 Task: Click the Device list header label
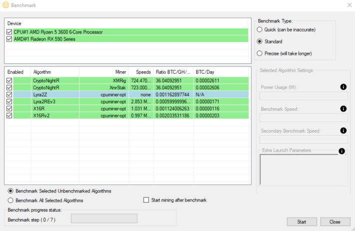coord(14,23)
